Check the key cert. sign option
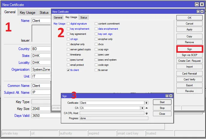 pyautogui.click(x=96, y=34)
